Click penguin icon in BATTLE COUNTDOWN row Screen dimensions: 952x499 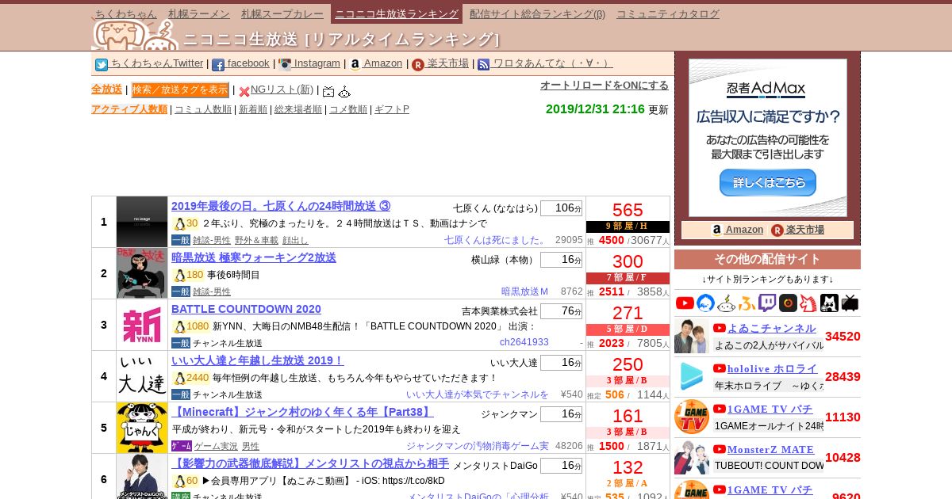179,327
